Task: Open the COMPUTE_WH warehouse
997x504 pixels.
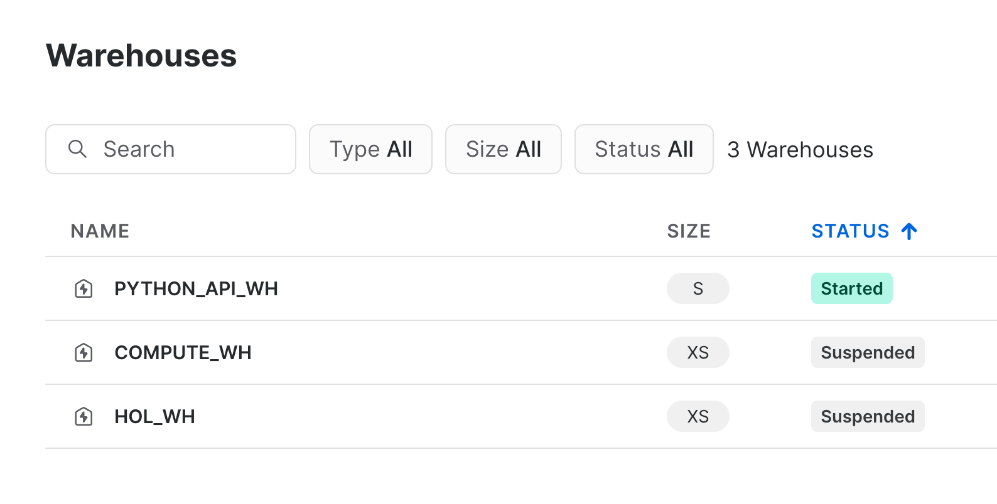Action: click(x=183, y=352)
